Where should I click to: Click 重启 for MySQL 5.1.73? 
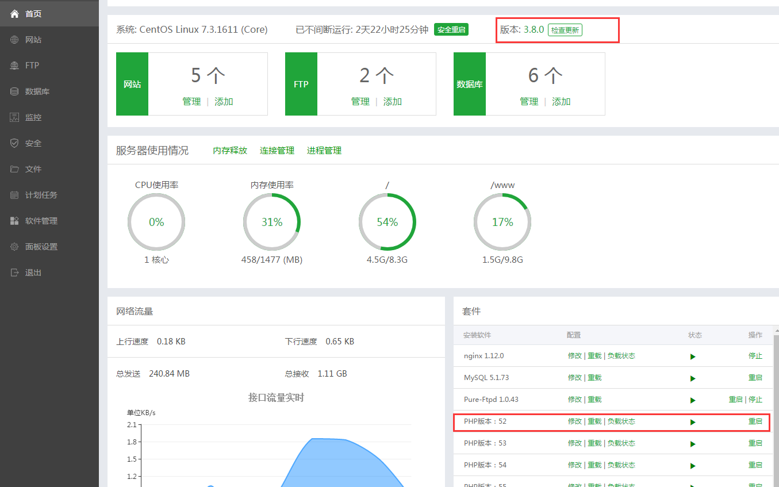pyautogui.click(x=755, y=378)
